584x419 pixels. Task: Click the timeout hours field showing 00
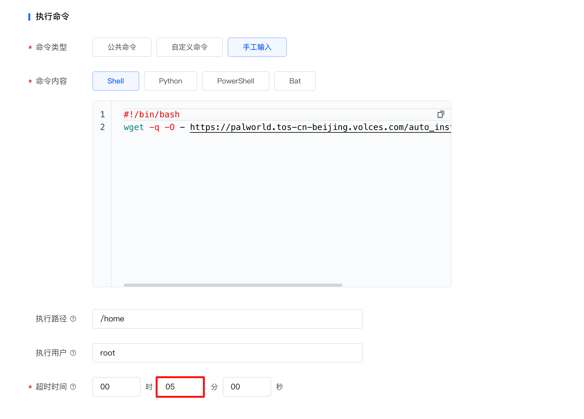coord(116,387)
